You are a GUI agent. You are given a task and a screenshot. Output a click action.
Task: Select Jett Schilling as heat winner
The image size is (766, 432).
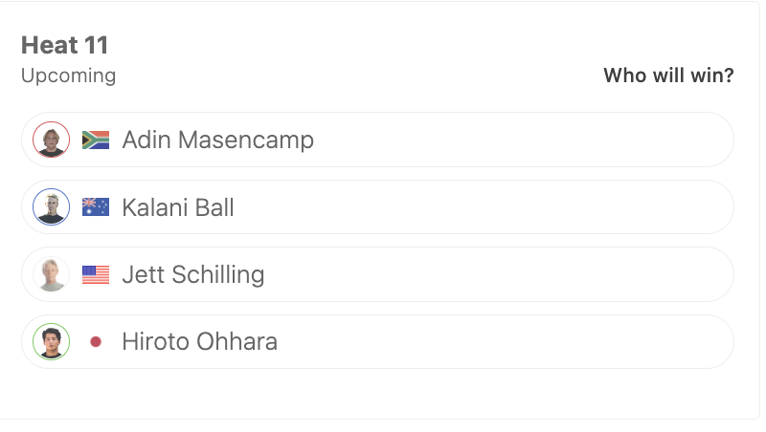tap(377, 274)
